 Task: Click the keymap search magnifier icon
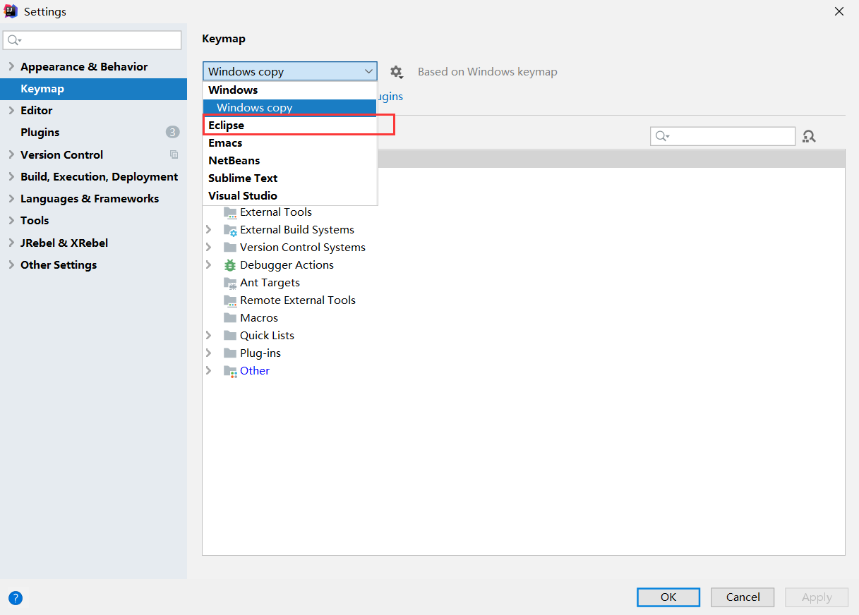pos(662,136)
